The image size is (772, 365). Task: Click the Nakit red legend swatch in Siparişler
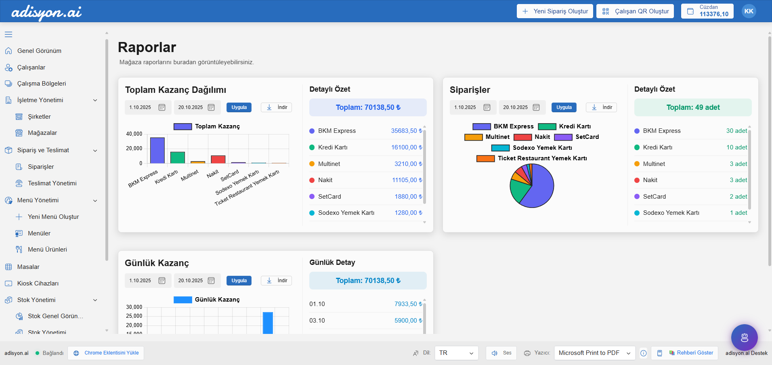coord(522,137)
